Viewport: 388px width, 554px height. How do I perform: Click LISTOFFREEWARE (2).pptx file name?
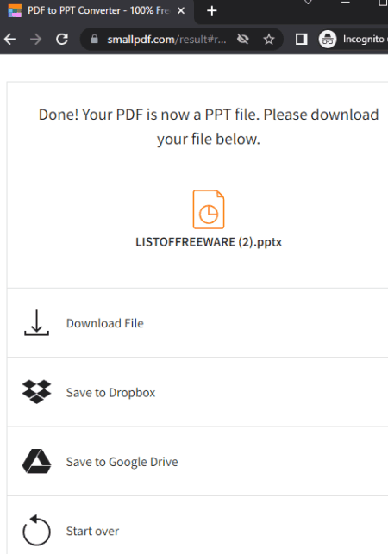(209, 242)
